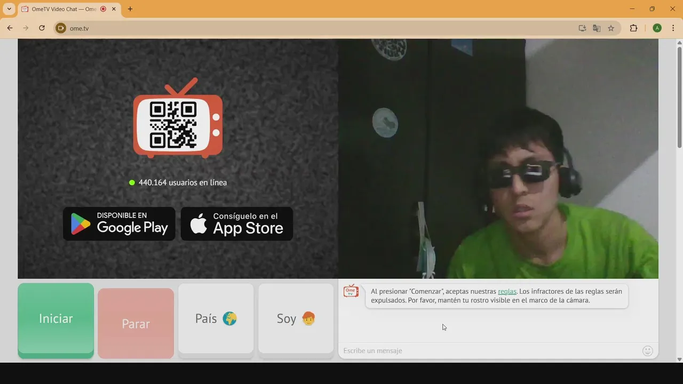Viewport: 683px width, 384px height.
Task: Click the recording indicator on tab
Action: [x=103, y=9]
